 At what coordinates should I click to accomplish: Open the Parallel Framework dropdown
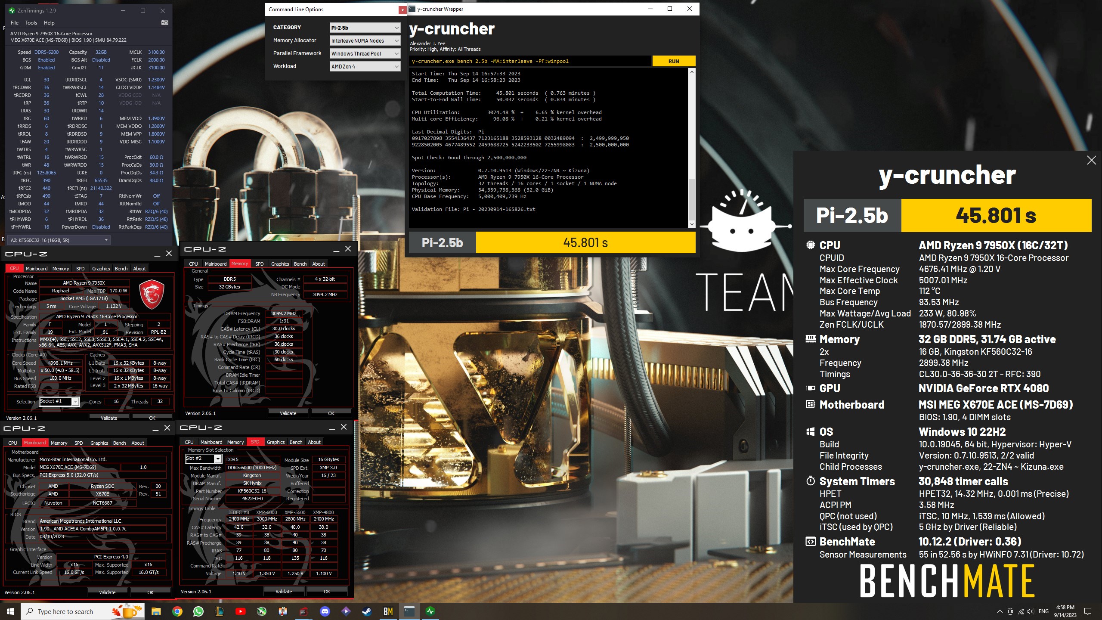pos(365,53)
